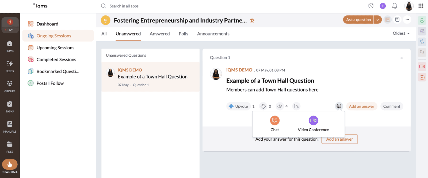Viewport: 428px width, 178px height.
Task: Toggle the Upvote button on the question
Action: click(238, 106)
